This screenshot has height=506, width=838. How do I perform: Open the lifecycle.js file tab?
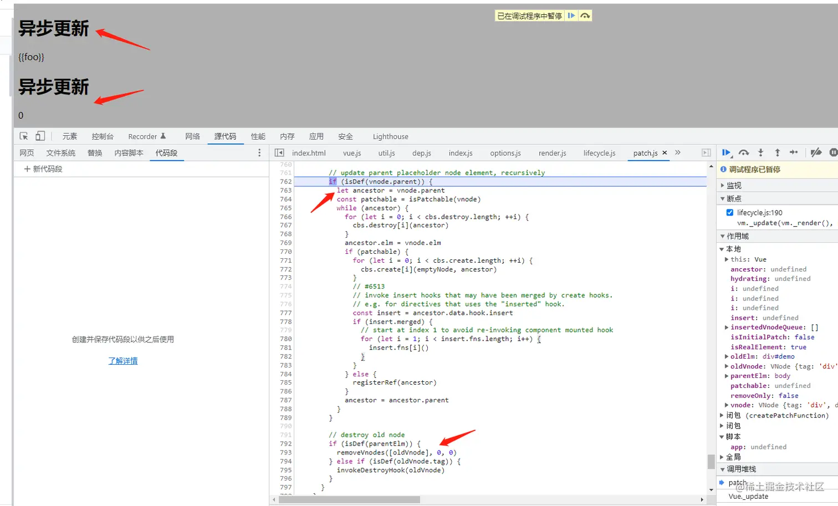[599, 153]
